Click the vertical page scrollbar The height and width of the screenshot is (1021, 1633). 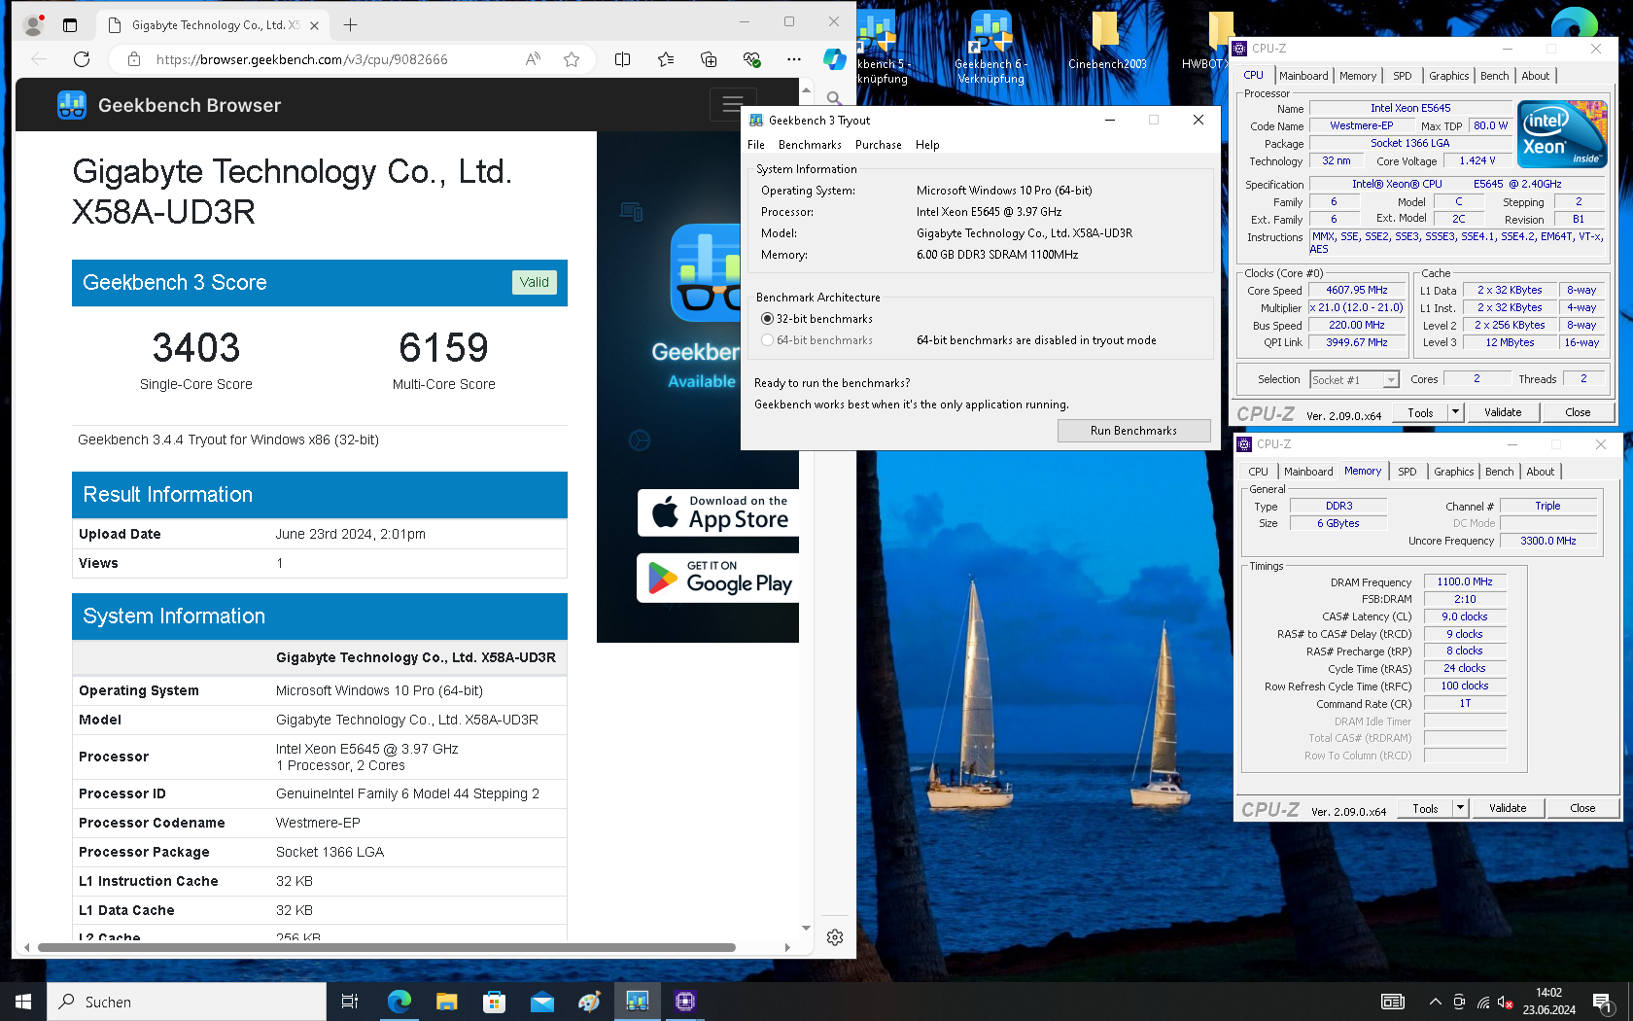[x=806, y=510]
